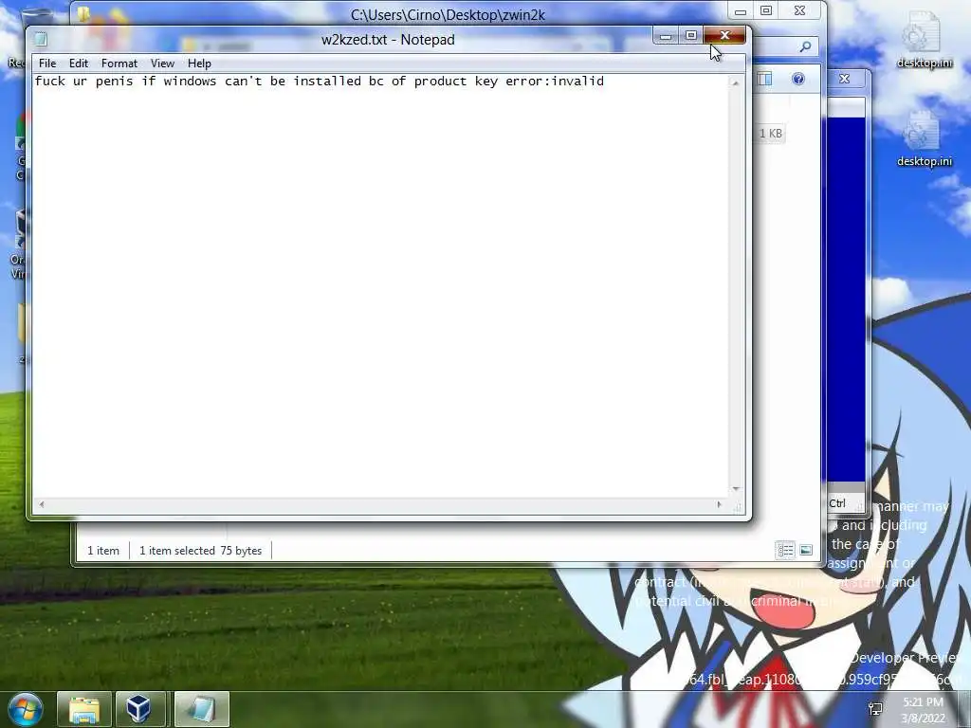This screenshot has width=971, height=728.
Task: Close the w2kzed.txt Notepad window
Action: (x=724, y=36)
